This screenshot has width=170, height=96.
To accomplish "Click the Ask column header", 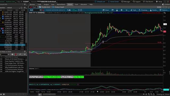I will pos(22,10).
